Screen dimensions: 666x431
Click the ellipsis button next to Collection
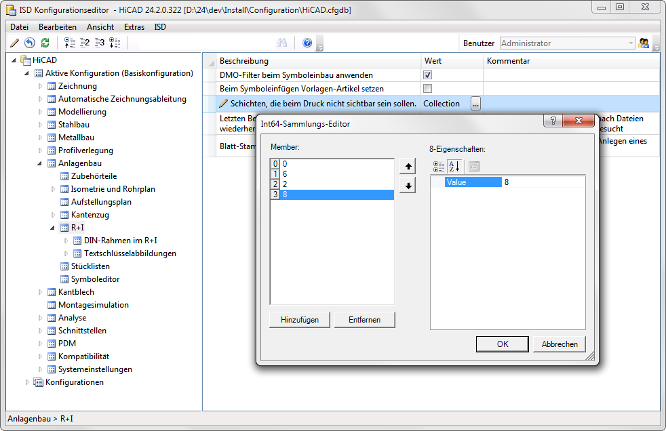click(475, 104)
